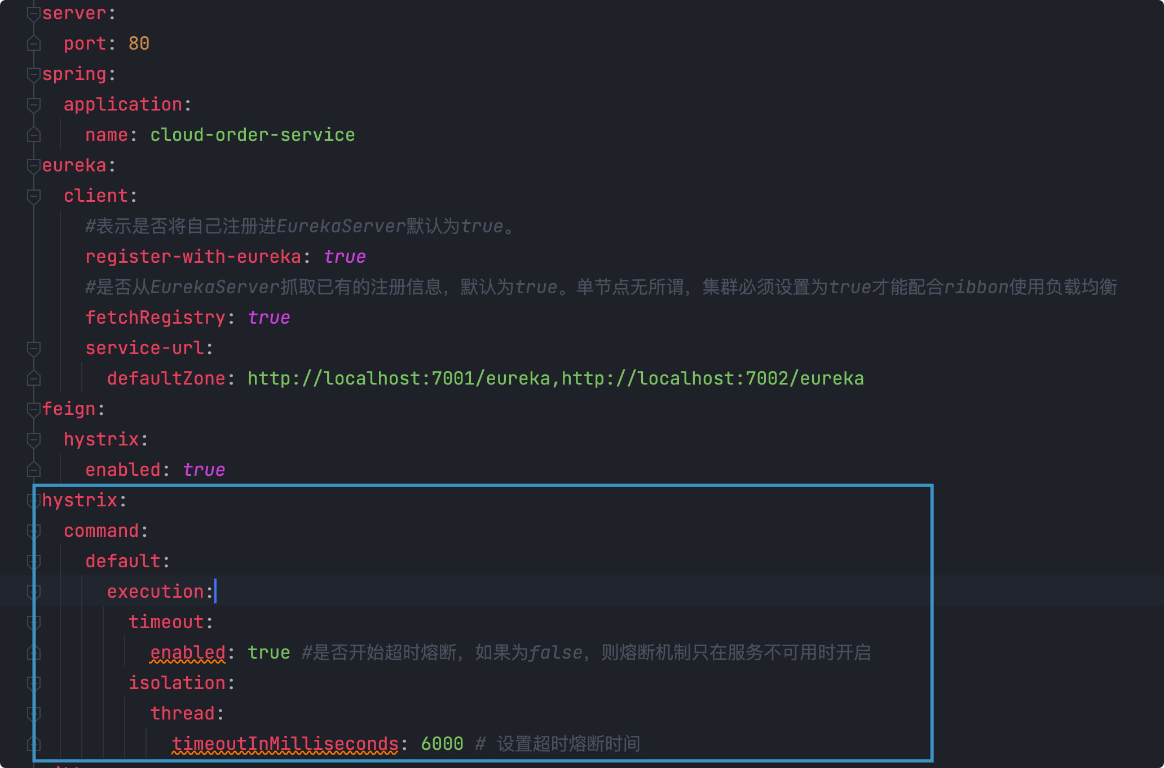
Task: Collapse the execution block fold marker
Action: [x=34, y=592]
